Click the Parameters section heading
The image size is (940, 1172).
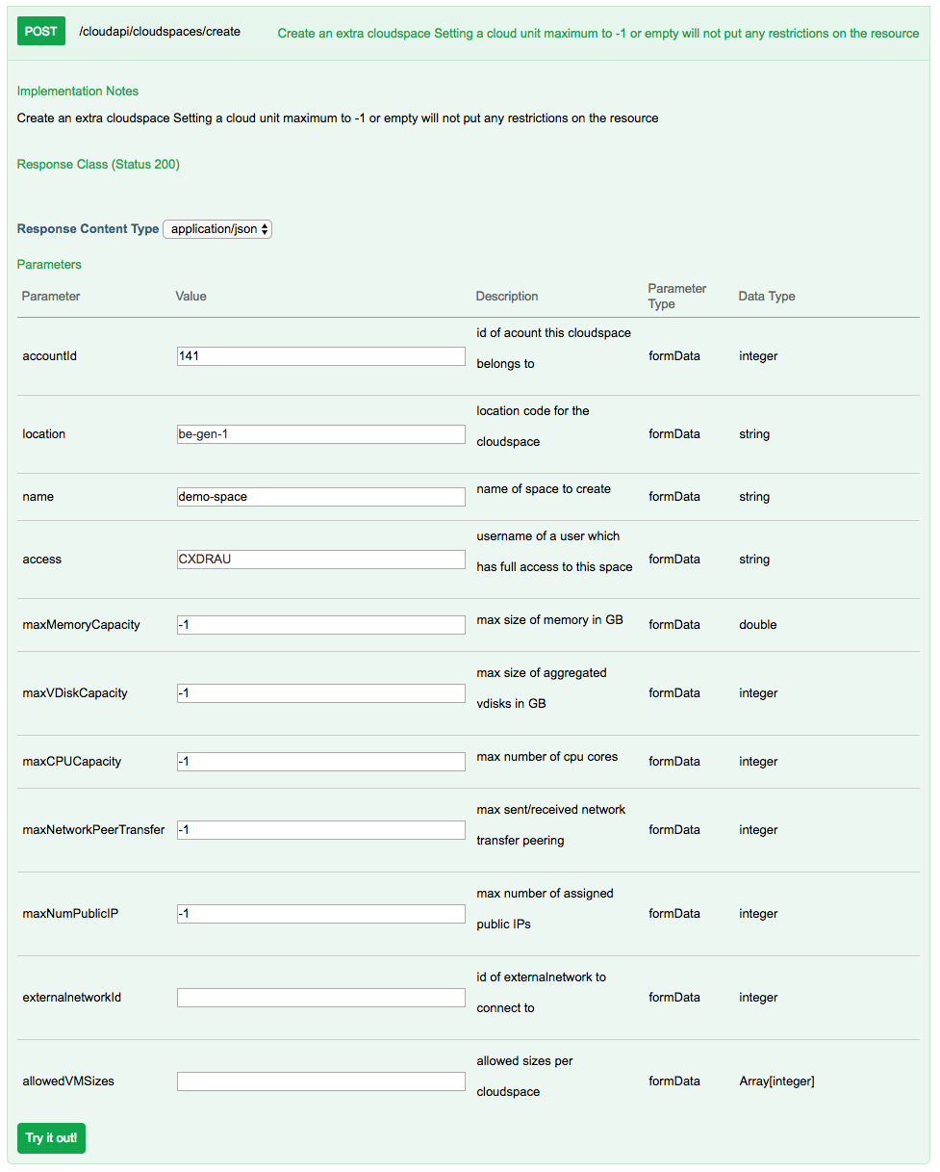point(49,265)
